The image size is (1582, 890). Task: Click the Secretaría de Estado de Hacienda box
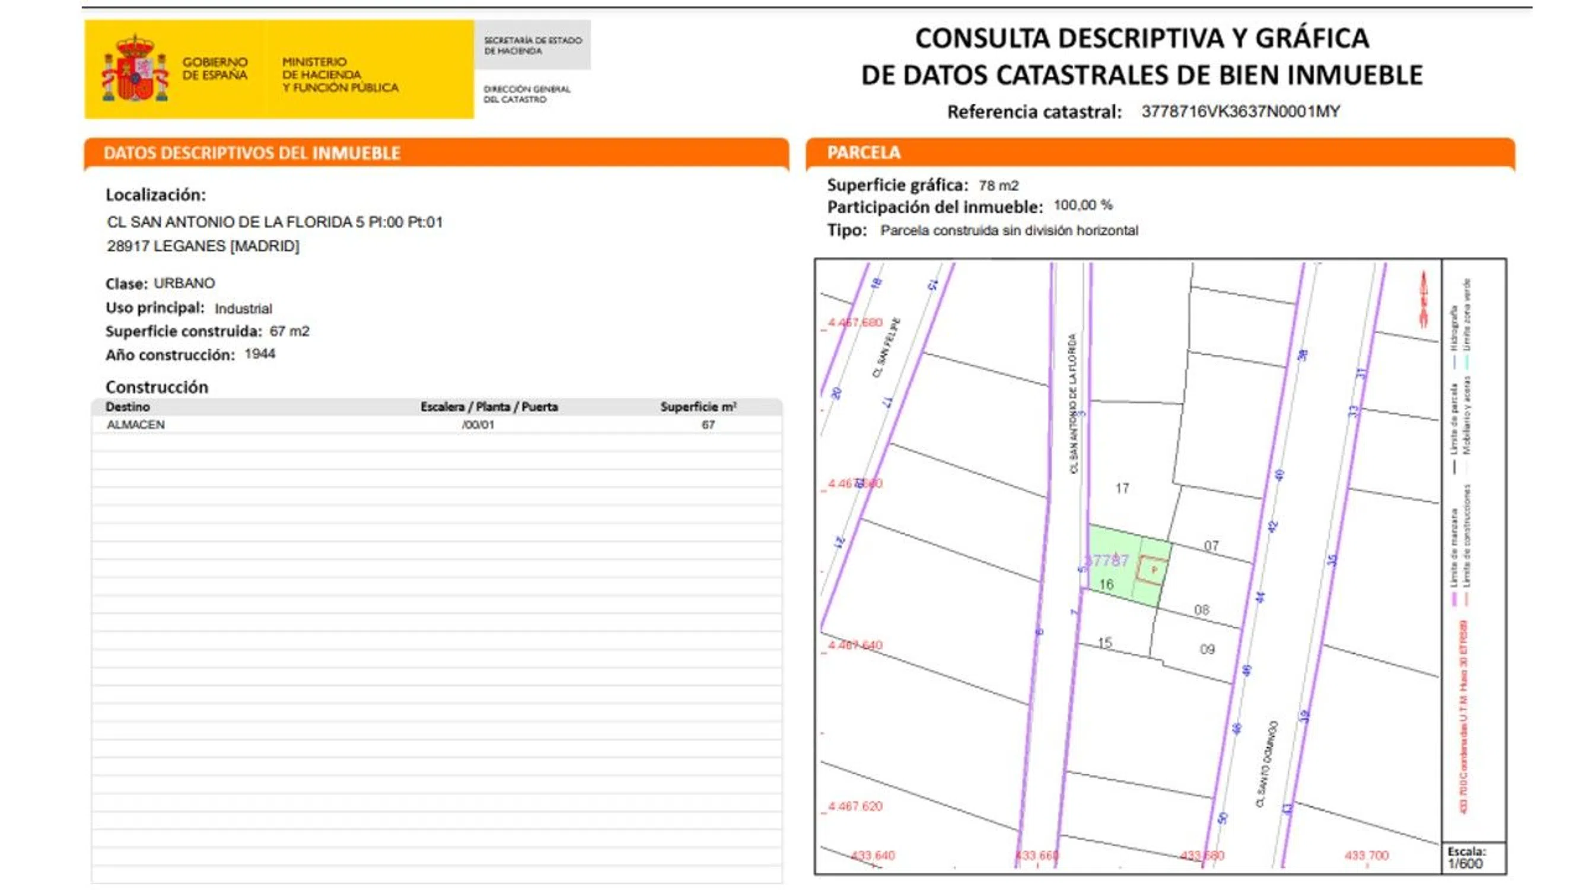(532, 45)
